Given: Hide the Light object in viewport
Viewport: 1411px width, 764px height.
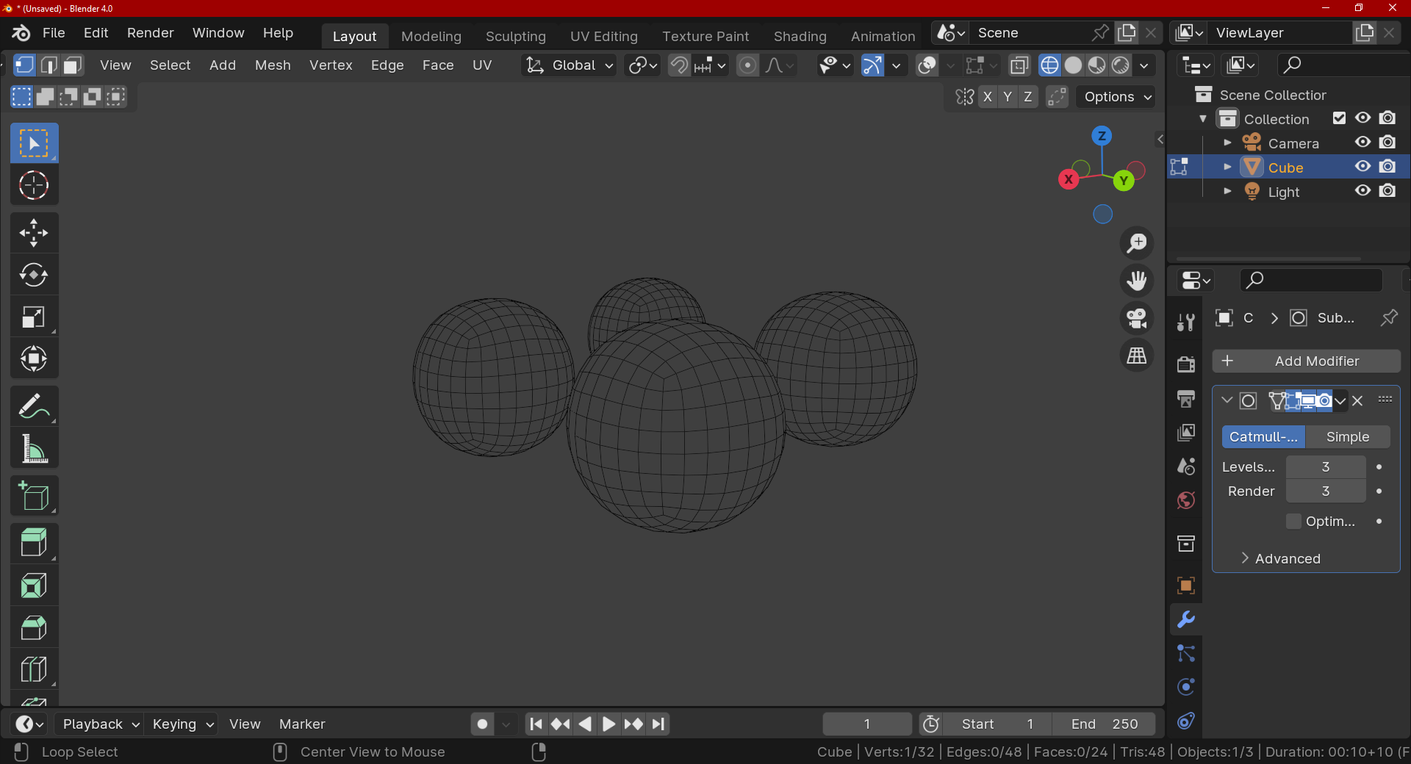Looking at the screenshot, I should [x=1362, y=191].
